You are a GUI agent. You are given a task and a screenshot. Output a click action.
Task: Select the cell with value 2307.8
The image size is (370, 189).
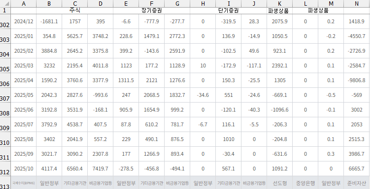point(100,154)
